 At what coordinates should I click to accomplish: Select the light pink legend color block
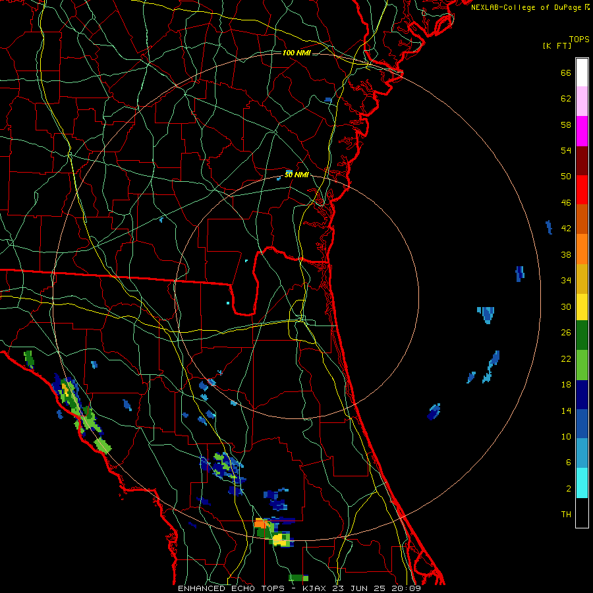(x=582, y=101)
